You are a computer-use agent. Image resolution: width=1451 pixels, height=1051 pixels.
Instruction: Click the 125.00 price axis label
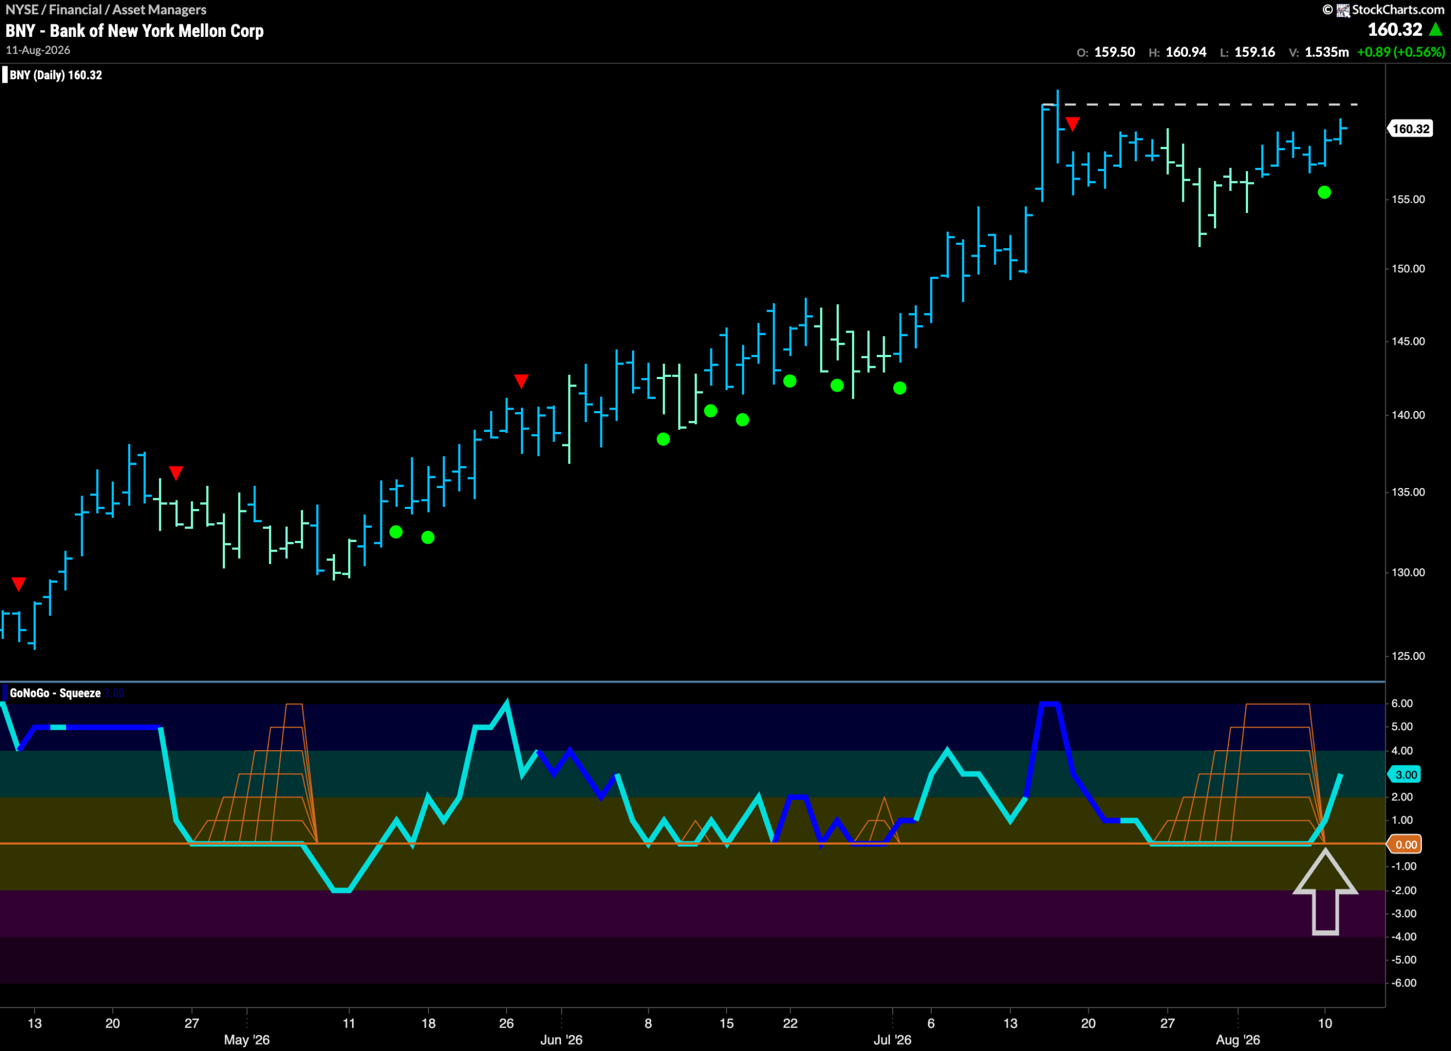tap(1408, 656)
